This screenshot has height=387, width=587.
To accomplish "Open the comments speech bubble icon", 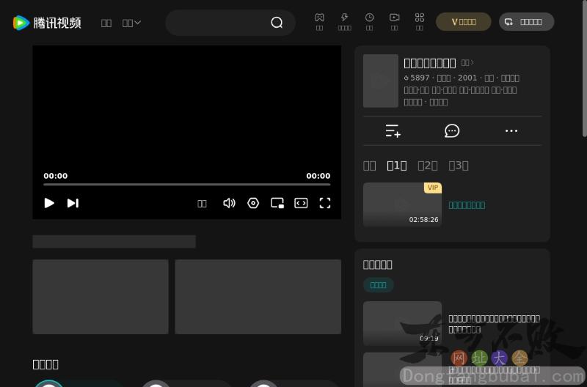I will (452, 130).
